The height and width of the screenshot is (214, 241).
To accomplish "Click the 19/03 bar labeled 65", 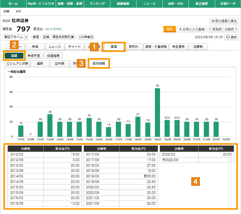I will click(x=158, y=113).
